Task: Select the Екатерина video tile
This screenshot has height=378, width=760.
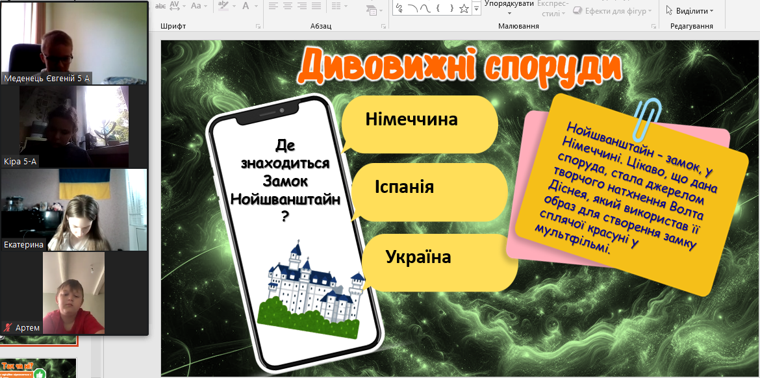Action: 74,209
